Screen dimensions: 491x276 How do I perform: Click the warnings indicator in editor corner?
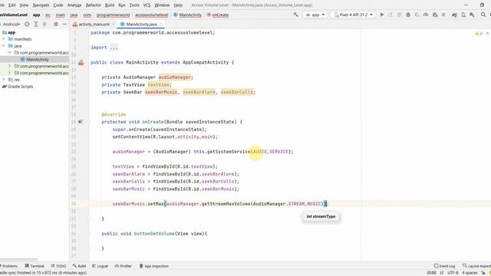click(479, 34)
